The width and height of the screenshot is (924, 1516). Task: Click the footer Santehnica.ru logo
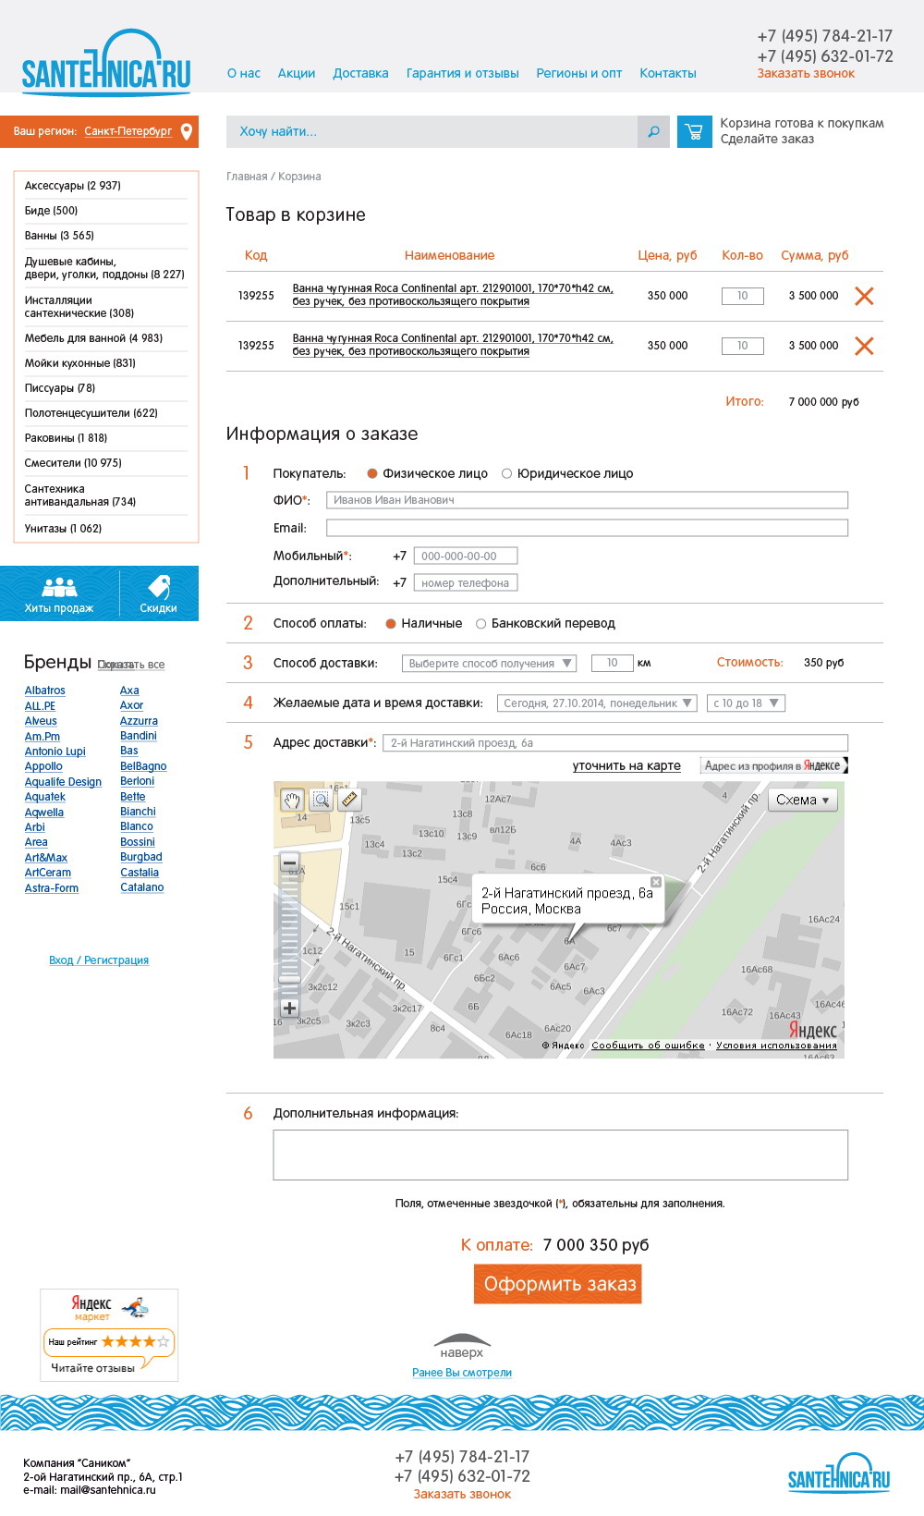tap(839, 1473)
